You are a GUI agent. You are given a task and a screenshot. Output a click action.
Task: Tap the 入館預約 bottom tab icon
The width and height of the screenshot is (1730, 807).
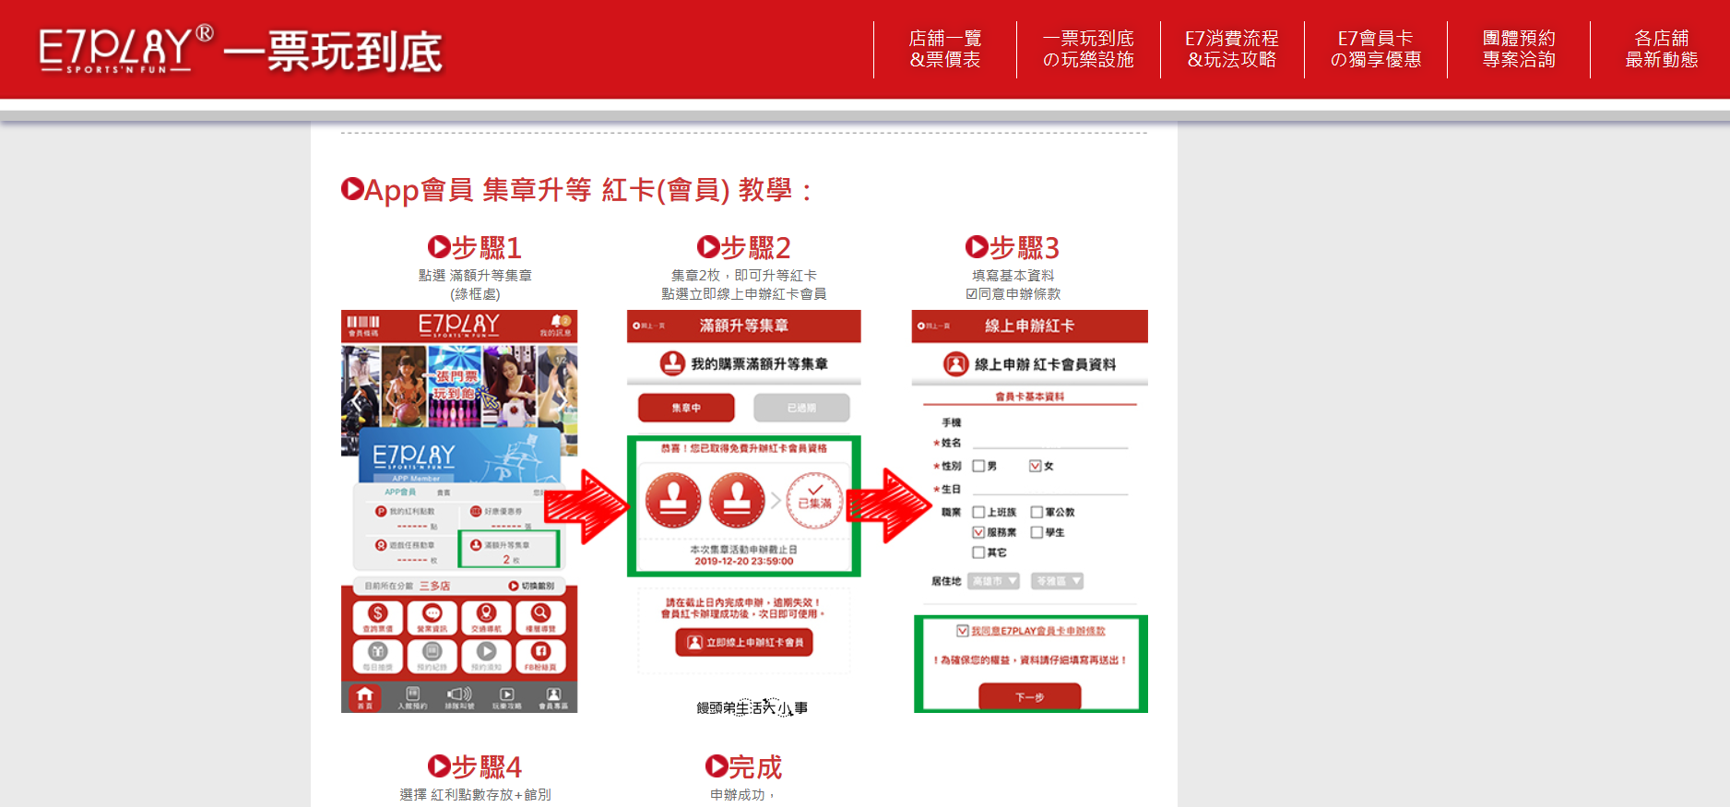[412, 698]
